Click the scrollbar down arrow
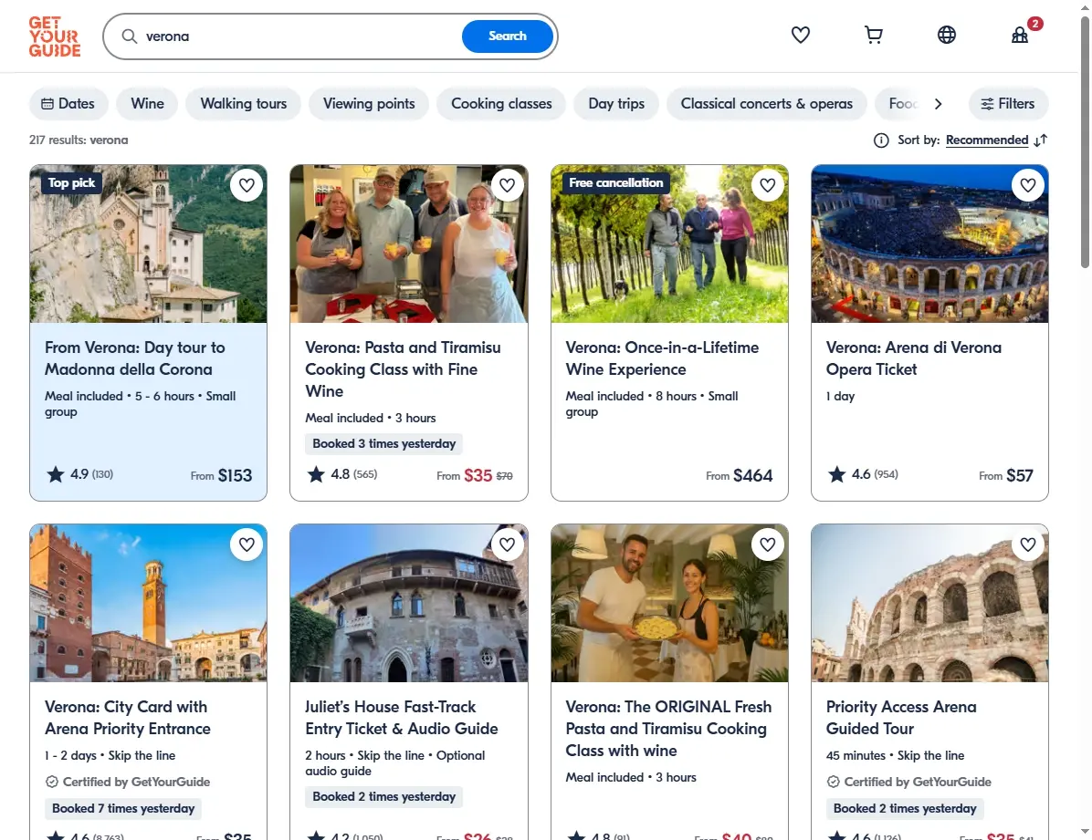The height and width of the screenshot is (840, 1092). pyautogui.click(x=1085, y=832)
